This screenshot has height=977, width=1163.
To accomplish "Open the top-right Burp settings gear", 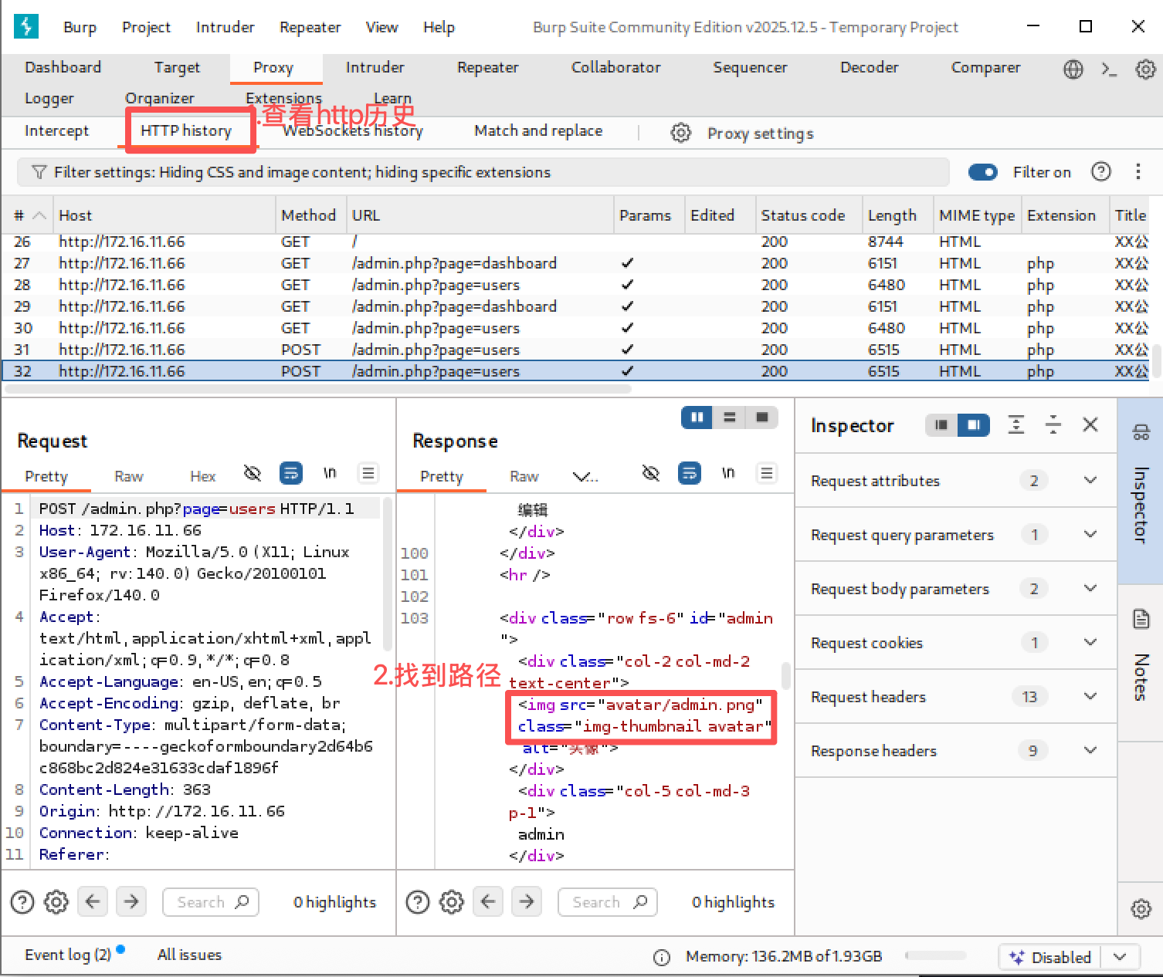I will (1145, 69).
